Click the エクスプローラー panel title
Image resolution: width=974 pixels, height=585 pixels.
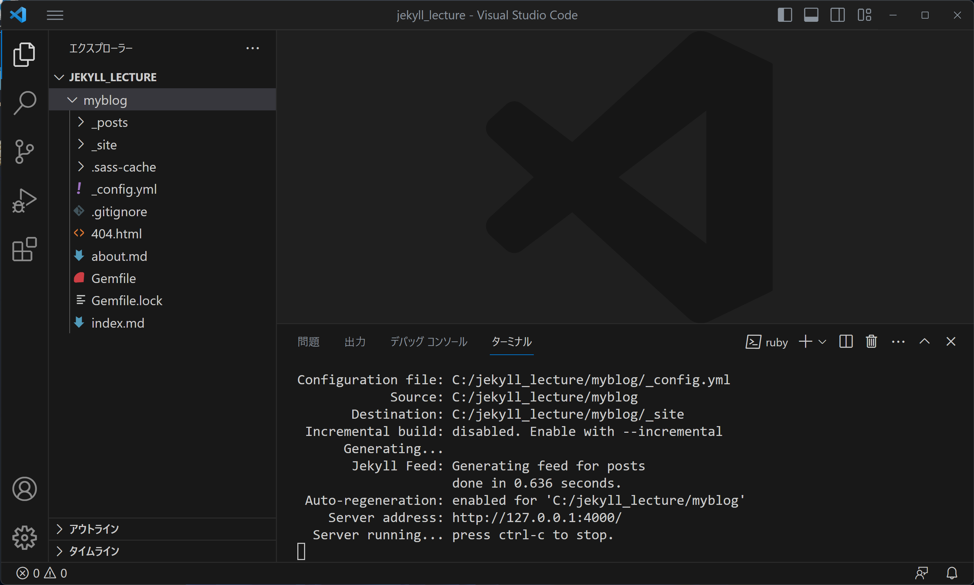point(101,48)
